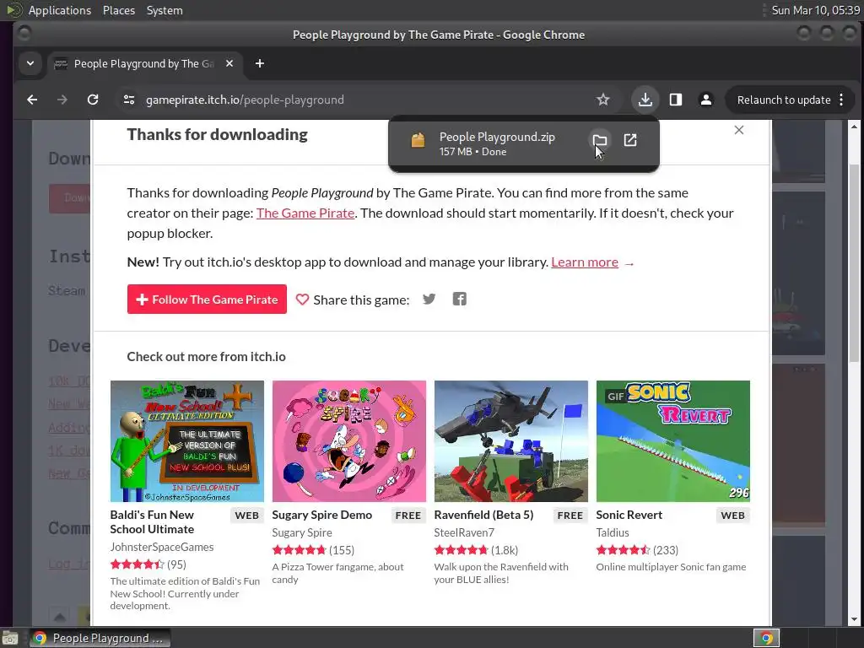Viewport: 864px width, 648px height.
Task: Open the Learn more link
Action: point(585,262)
